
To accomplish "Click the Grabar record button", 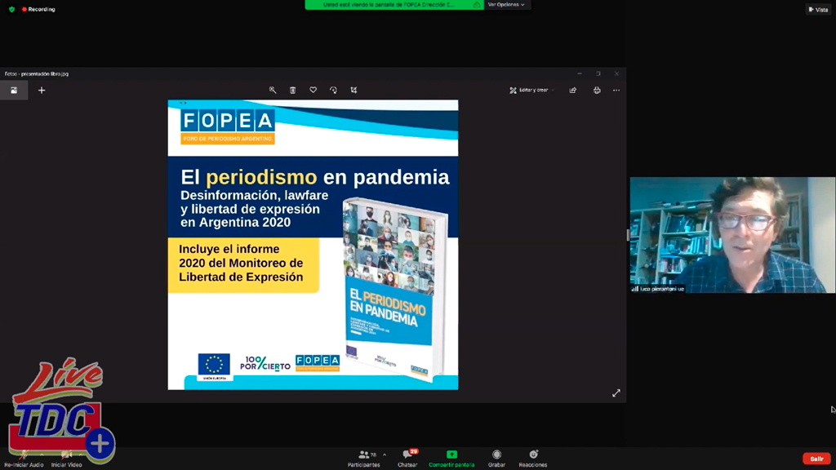I will [496, 458].
